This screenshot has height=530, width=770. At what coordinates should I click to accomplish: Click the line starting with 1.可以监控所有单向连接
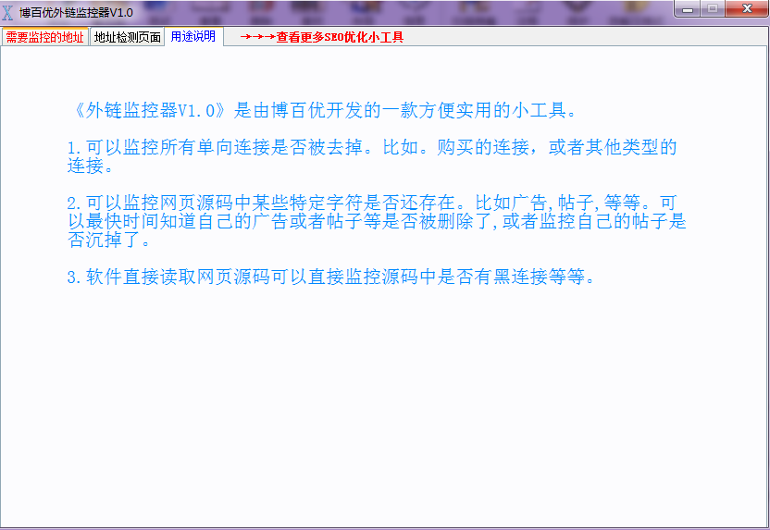tap(372, 147)
